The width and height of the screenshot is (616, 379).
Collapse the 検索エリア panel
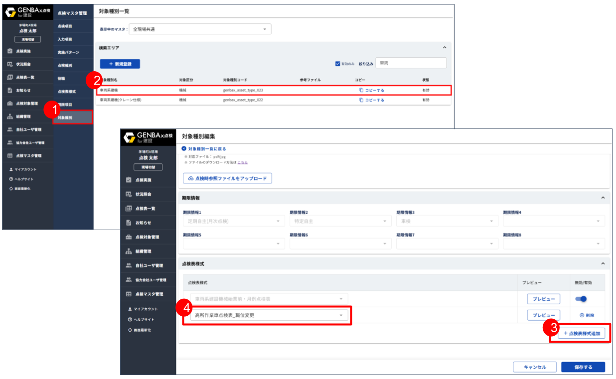coord(445,48)
